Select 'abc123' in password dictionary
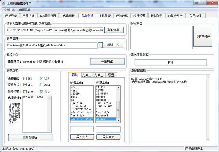Image resolution: width=219 pixels, height=152 pixels. pyautogui.click(x=106, y=119)
